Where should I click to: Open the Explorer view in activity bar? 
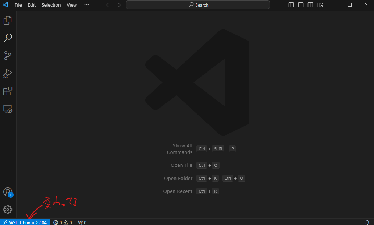8,20
